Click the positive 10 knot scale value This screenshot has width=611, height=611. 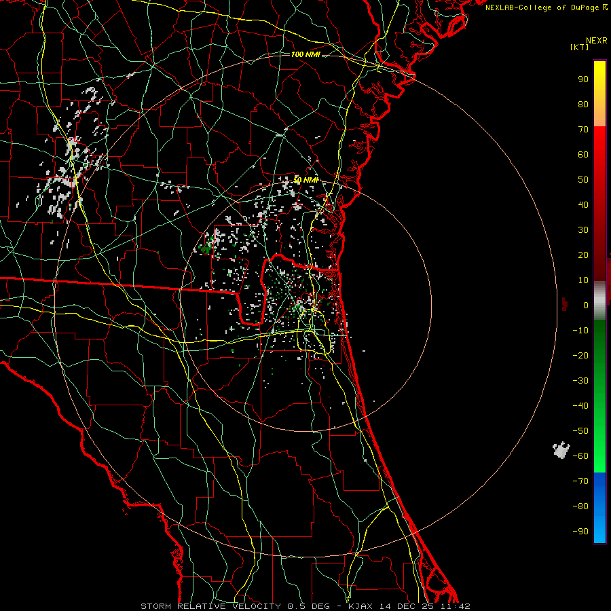(583, 280)
